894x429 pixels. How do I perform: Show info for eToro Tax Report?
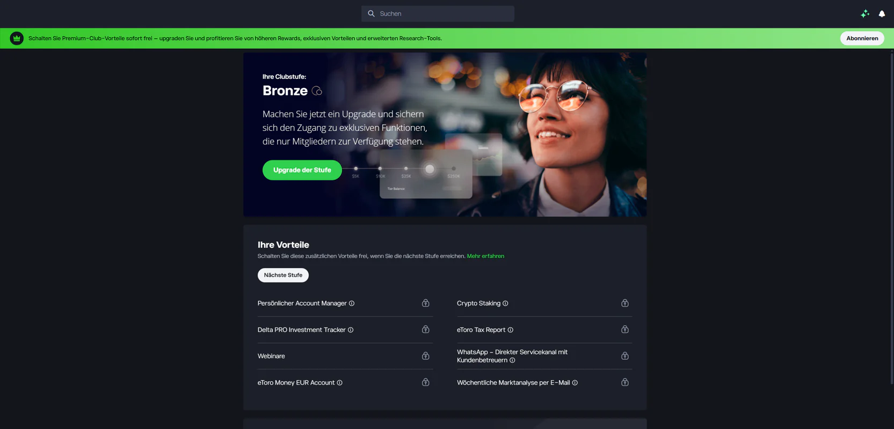tap(510, 330)
